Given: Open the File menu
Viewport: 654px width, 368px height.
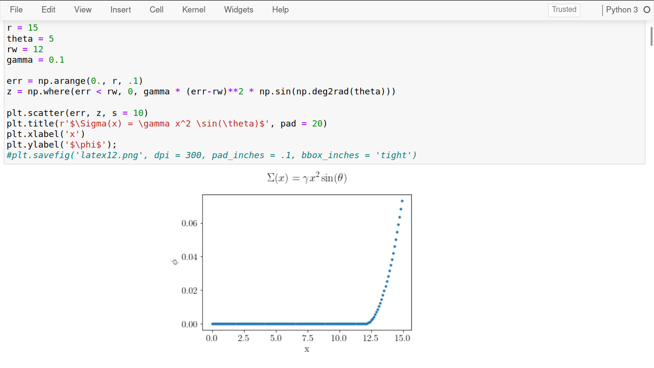Looking at the screenshot, I should click(x=16, y=10).
